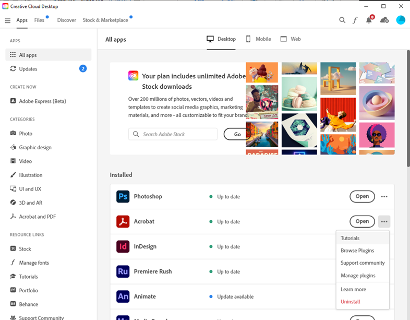The image size is (410, 320).
Task: Select the 3D and AR category
Action: point(26,203)
